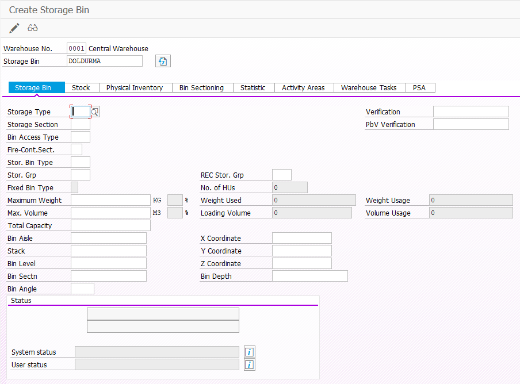Select the Statistic tab
This screenshot has height=384, width=520.
253,88
